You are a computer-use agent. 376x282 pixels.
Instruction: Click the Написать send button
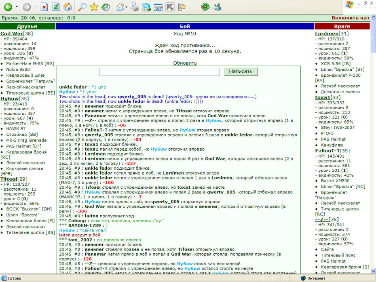pos(241,72)
